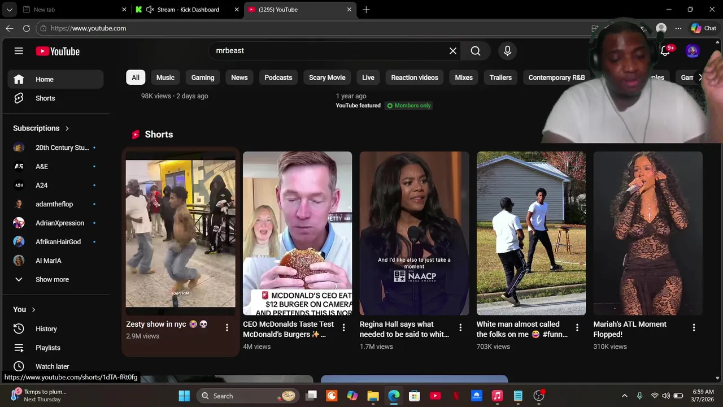Switch to the New tab browser tab
Screen dimensions: 723x407
click(74, 10)
